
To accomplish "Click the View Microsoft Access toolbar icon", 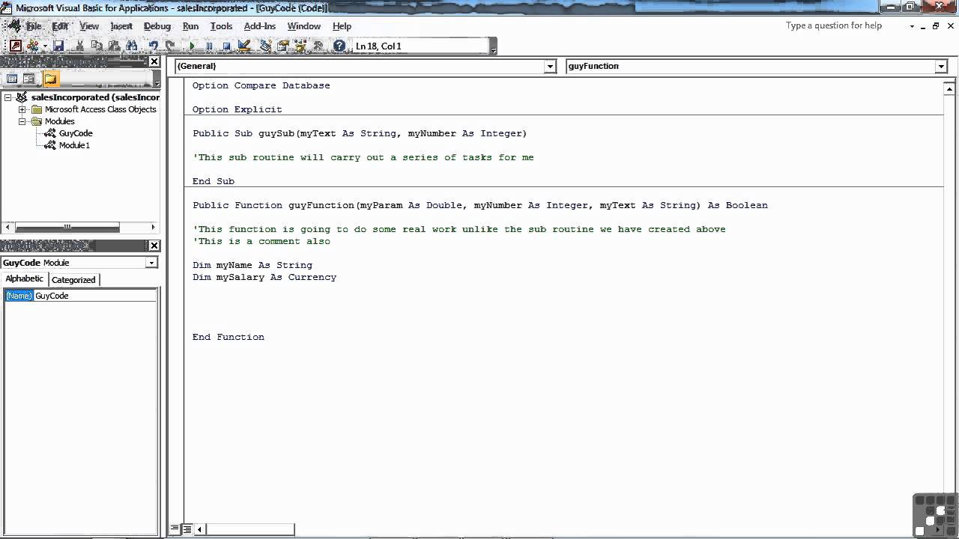I will click(x=16, y=46).
